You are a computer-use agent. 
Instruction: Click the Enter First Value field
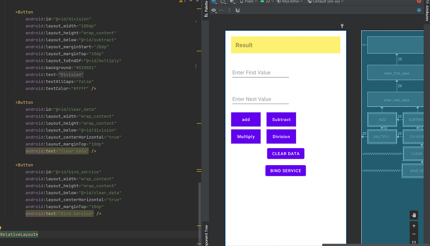click(261, 72)
